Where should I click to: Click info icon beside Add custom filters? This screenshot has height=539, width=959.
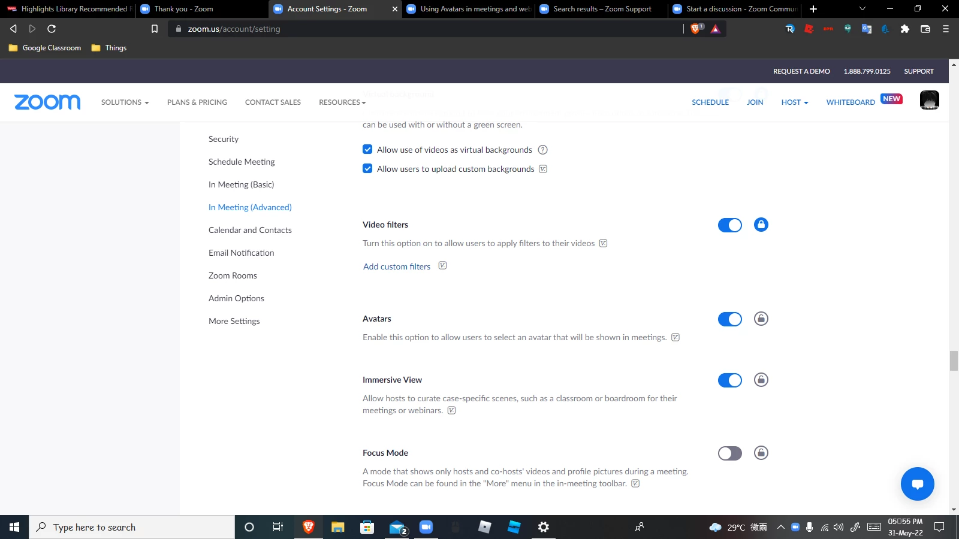442,265
